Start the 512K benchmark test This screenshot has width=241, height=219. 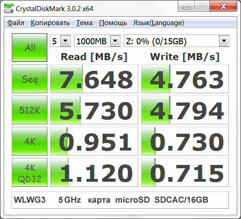(x=29, y=110)
